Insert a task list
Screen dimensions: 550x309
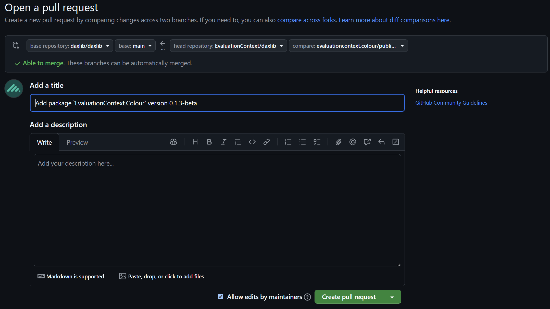[317, 142]
